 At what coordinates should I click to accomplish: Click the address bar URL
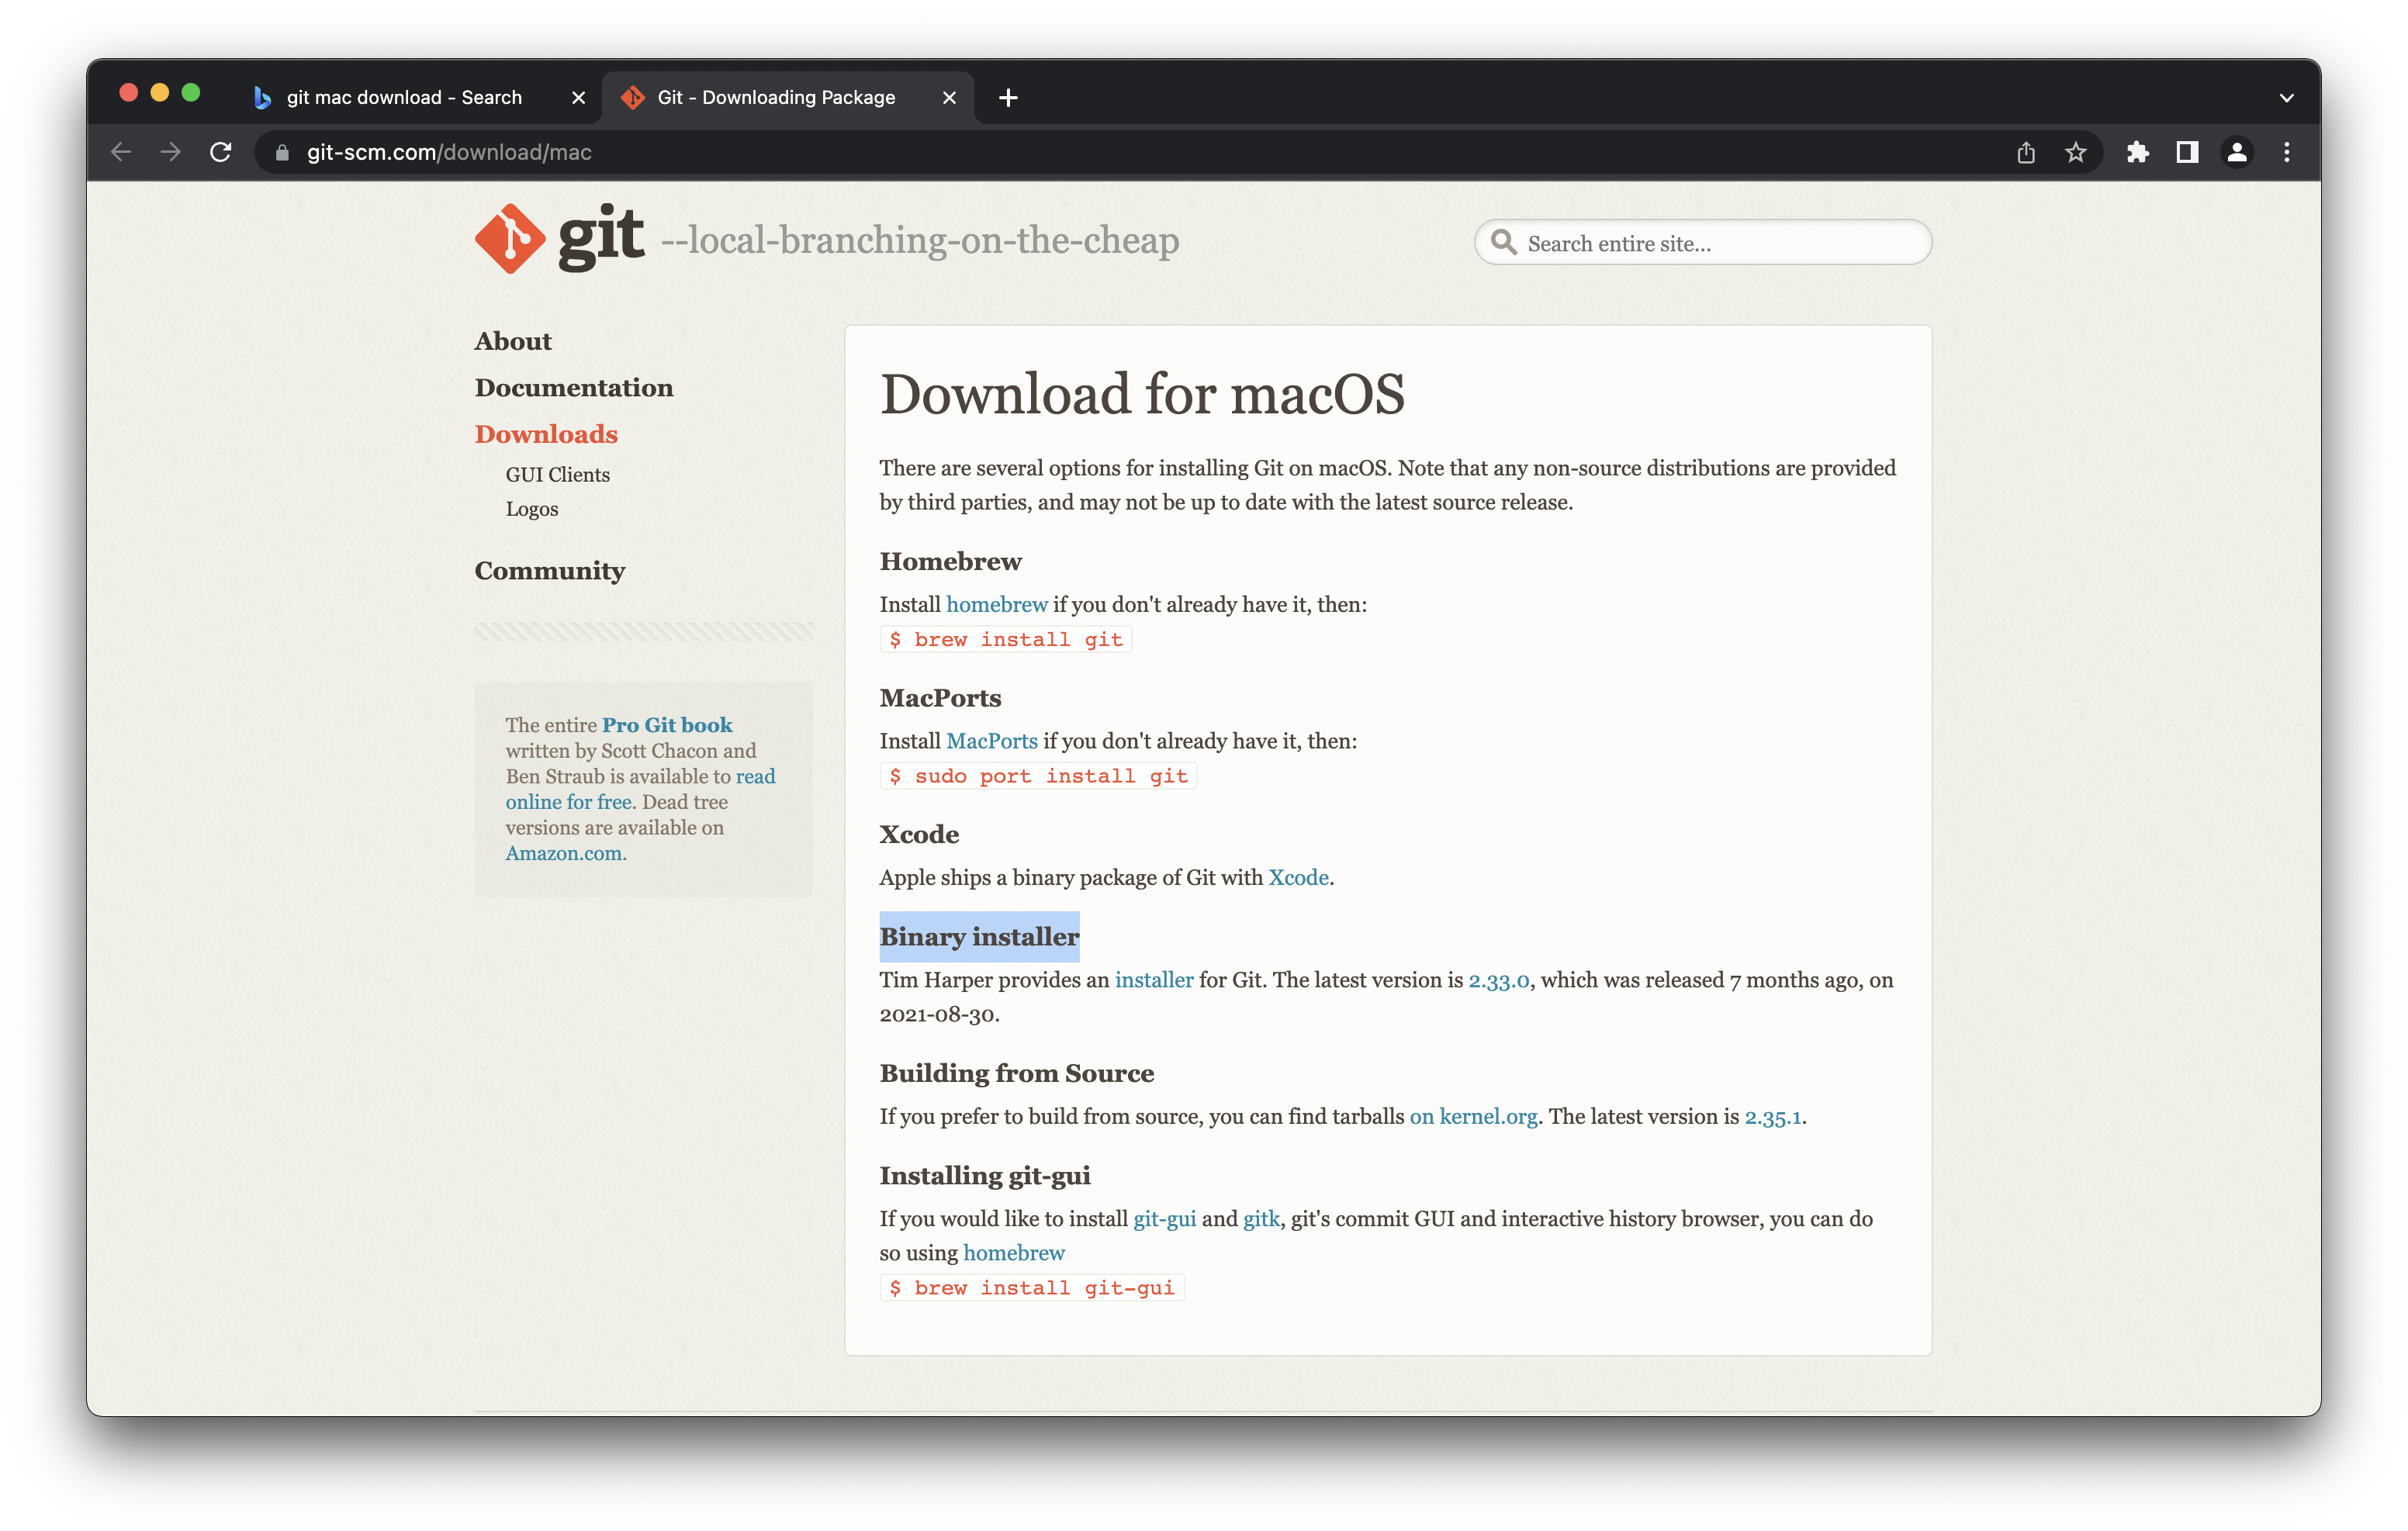click(449, 152)
